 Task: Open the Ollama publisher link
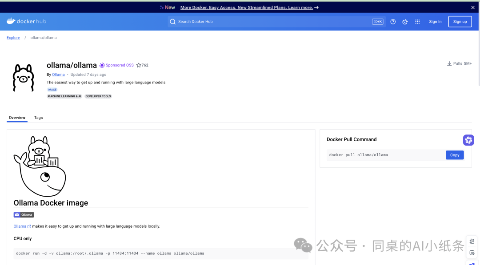pyautogui.click(x=58, y=75)
